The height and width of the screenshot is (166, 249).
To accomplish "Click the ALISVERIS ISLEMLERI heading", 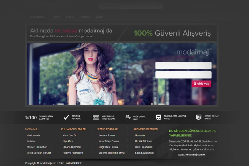I will coord(146,129).
